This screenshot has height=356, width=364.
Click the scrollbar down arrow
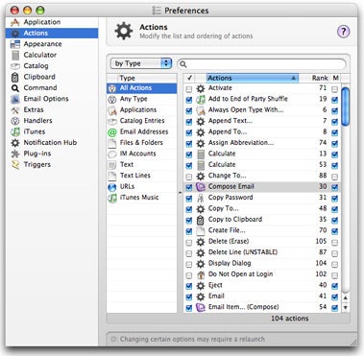[346, 308]
